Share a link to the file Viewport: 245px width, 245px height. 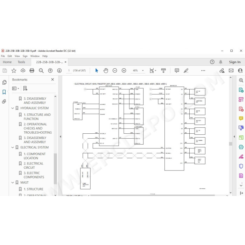tap(222, 71)
